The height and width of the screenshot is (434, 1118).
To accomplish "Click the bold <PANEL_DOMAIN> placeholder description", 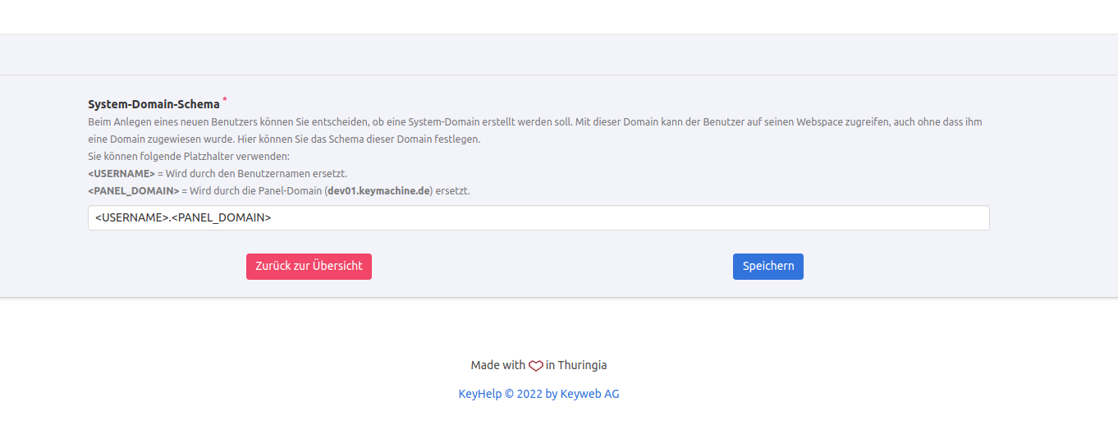I will coord(133,191).
